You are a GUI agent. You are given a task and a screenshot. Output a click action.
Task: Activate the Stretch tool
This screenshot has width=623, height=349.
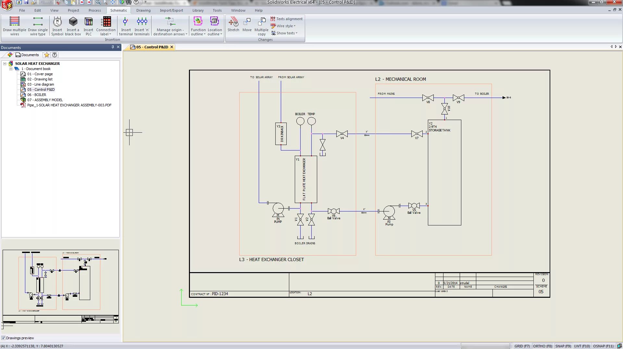click(233, 26)
